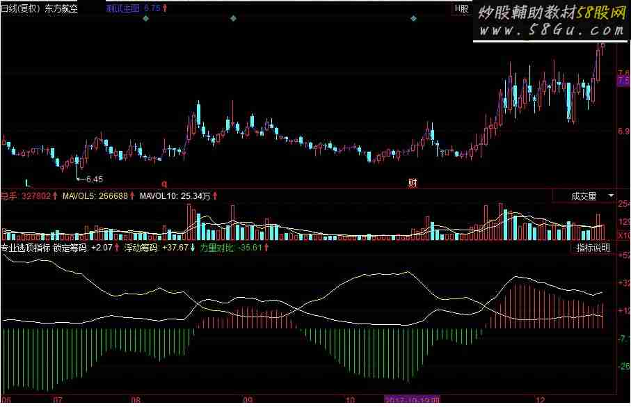Open the 指标说明 indicator description
The width and height of the screenshot is (631, 407).
[593, 248]
